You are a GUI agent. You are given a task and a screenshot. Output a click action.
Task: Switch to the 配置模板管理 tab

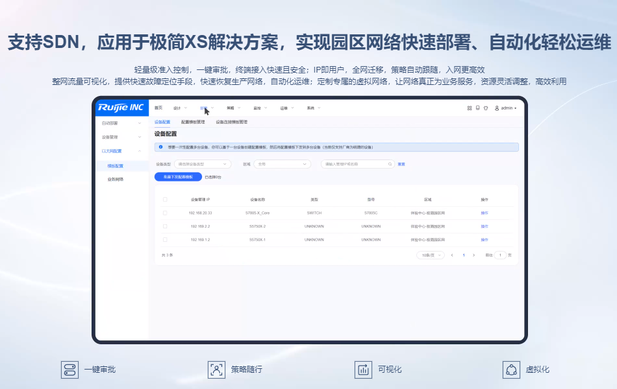[x=193, y=122]
